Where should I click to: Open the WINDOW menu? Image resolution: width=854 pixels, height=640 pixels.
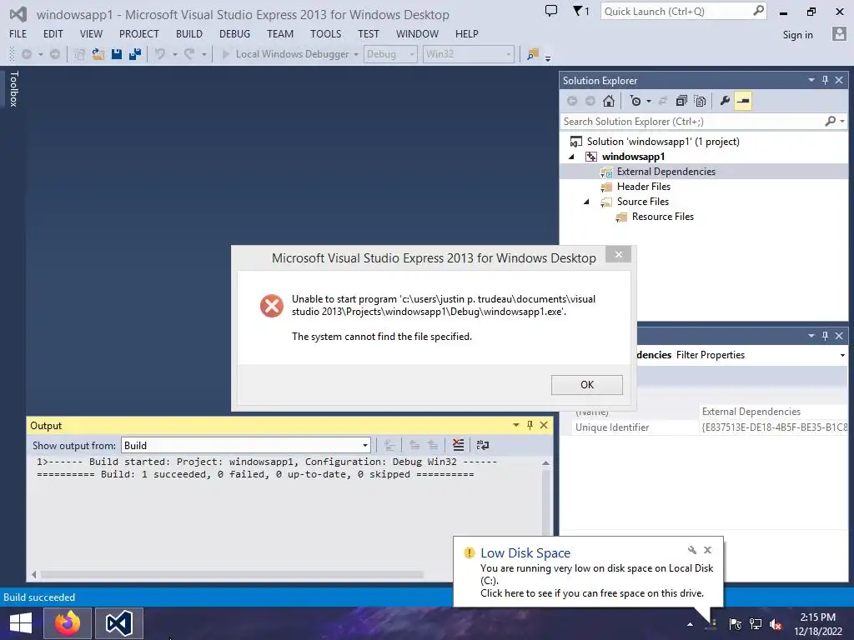(417, 33)
